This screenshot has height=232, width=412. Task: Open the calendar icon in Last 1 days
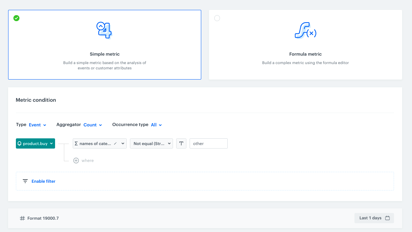point(387,218)
